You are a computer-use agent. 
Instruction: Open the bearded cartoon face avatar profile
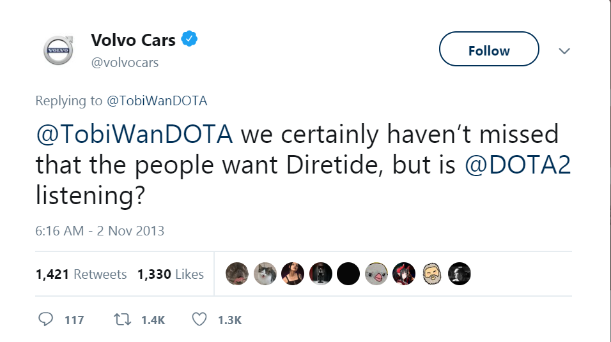pyautogui.click(x=432, y=274)
